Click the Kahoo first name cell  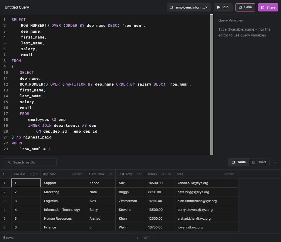101,183
